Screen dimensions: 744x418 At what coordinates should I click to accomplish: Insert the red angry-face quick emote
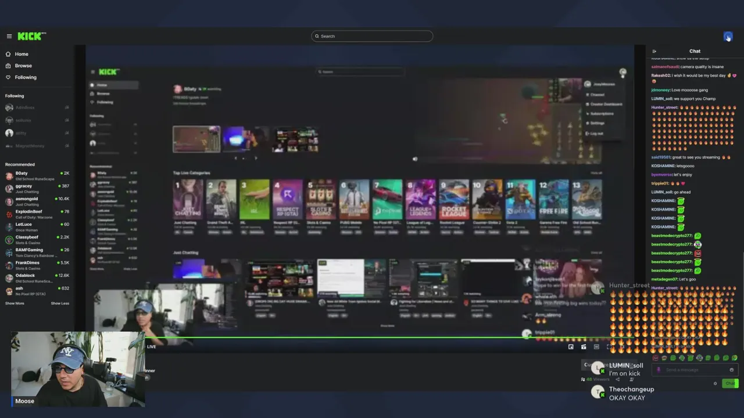pyautogui.click(x=656, y=358)
